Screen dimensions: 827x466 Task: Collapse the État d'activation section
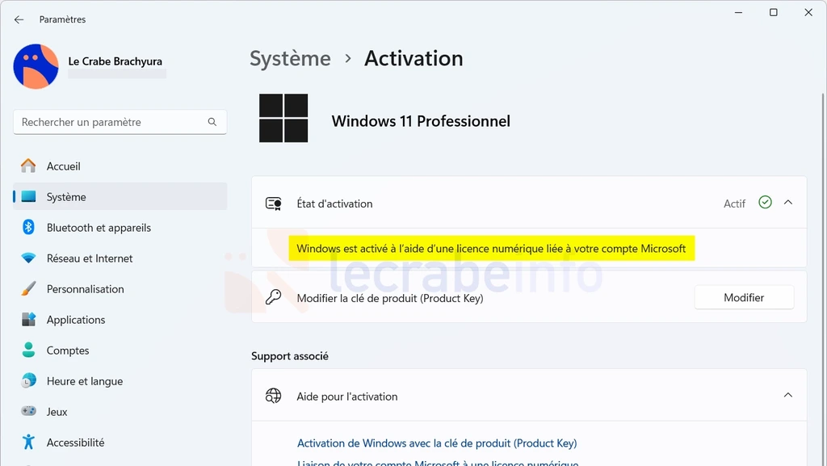coord(788,203)
